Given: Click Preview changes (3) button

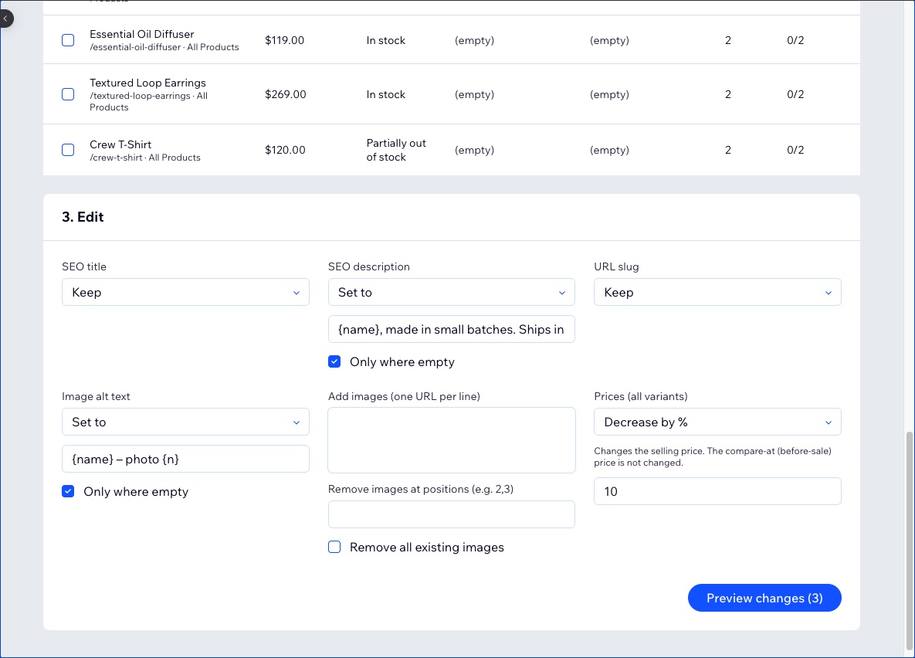Looking at the screenshot, I should (764, 598).
